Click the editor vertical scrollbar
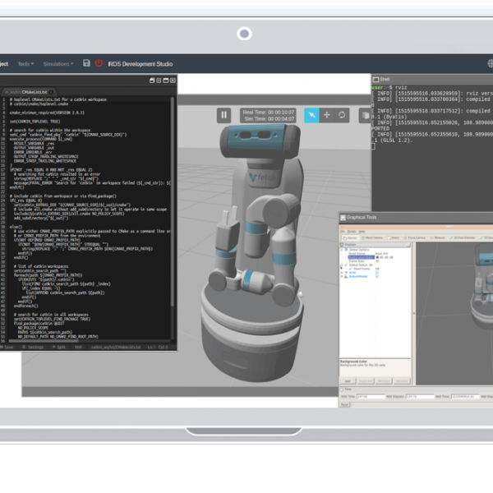Viewport: 493px width, 493px height. click(173, 201)
